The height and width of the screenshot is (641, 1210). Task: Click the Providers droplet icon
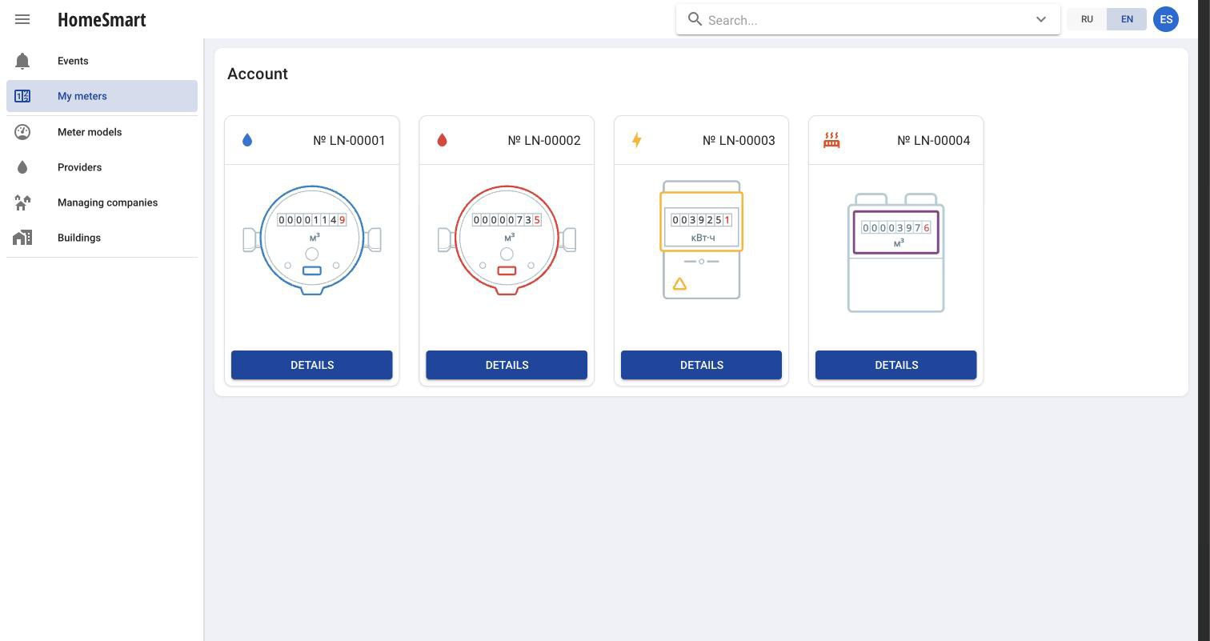click(22, 167)
